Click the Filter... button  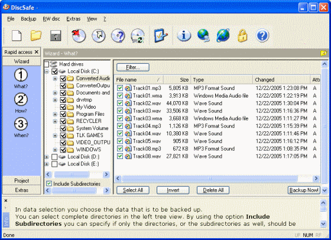(x=133, y=67)
